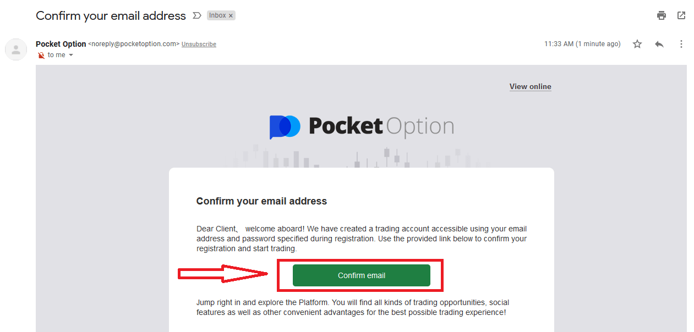Image resolution: width=694 pixels, height=332 pixels.
Task: Click the email subject title at top
Action: [x=111, y=16]
